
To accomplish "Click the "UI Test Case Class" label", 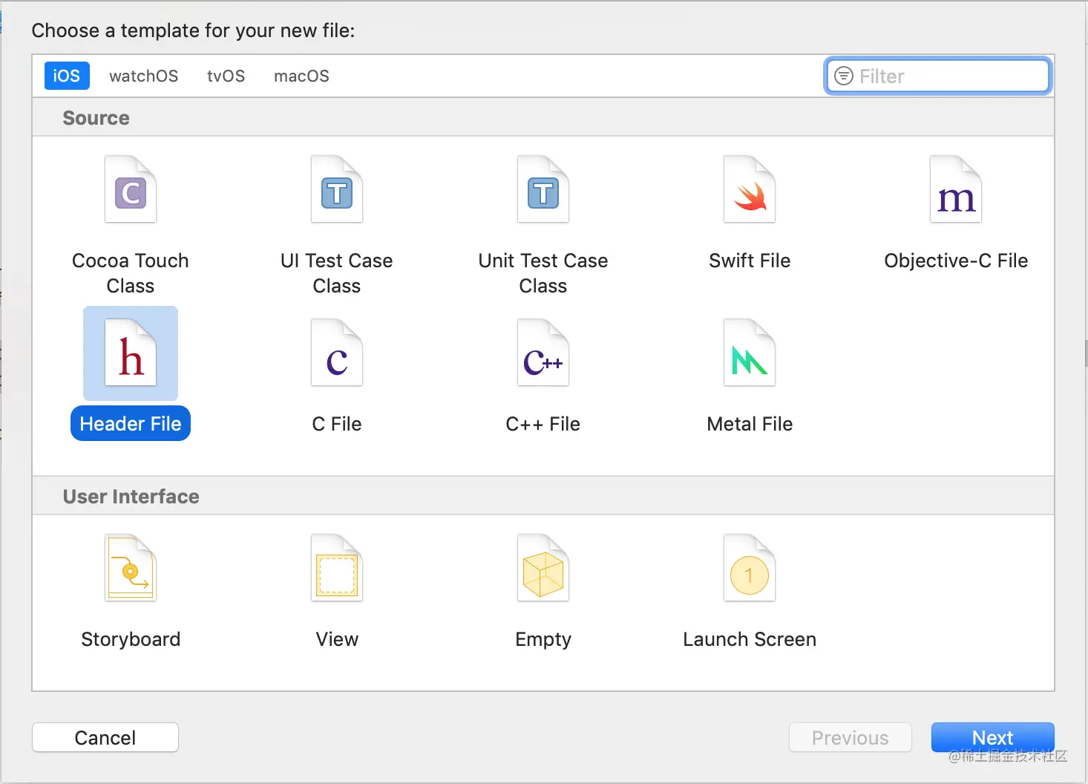I will [337, 273].
